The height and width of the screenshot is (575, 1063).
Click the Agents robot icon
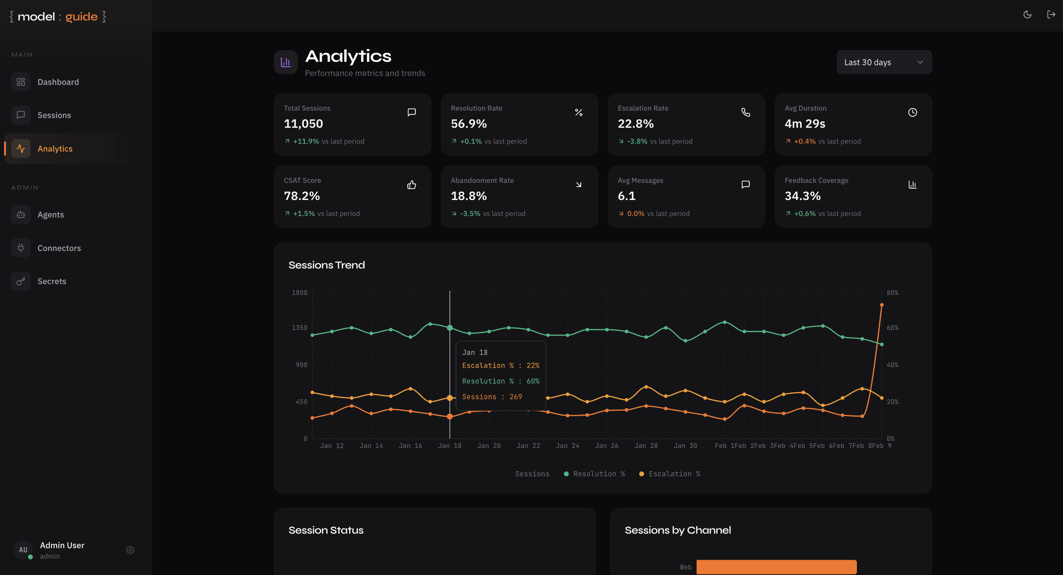[x=20, y=215]
